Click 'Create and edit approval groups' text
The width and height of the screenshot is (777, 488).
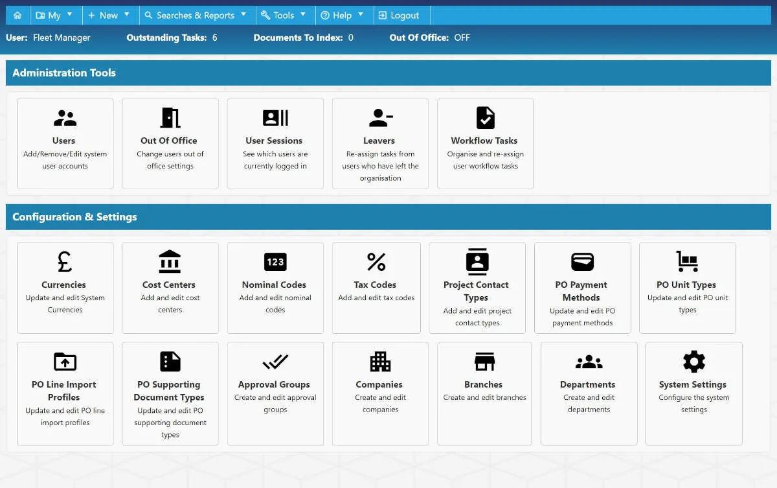click(275, 404)
